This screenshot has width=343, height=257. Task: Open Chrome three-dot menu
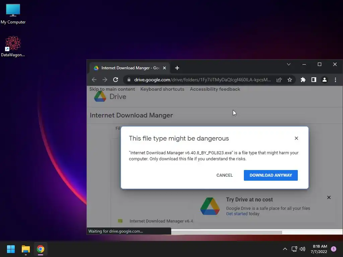[335, 80]
